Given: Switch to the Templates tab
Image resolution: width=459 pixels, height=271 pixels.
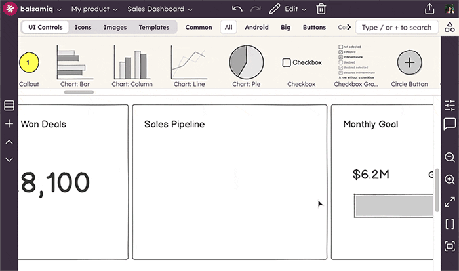Looking at the screenshot, I should tap(154, 28).
